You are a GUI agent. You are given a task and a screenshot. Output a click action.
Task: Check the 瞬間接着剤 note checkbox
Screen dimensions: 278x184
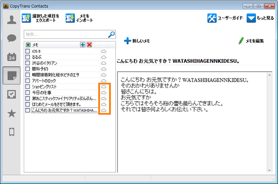(x=27, y=75)
